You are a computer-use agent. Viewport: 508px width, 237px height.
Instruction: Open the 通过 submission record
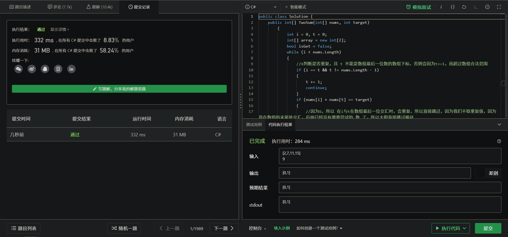pos(75,135)
